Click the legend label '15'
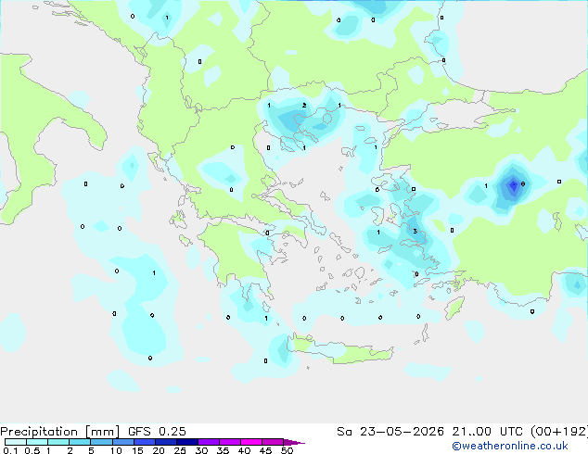 (137, 450)
